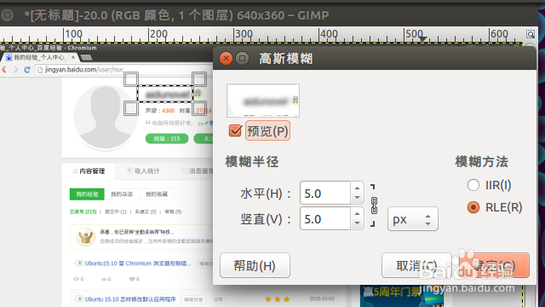The width and height of the screenshot is (545, 307).
Task: Click the Chromium back arrow in canvas
Action: coord(4,70)
